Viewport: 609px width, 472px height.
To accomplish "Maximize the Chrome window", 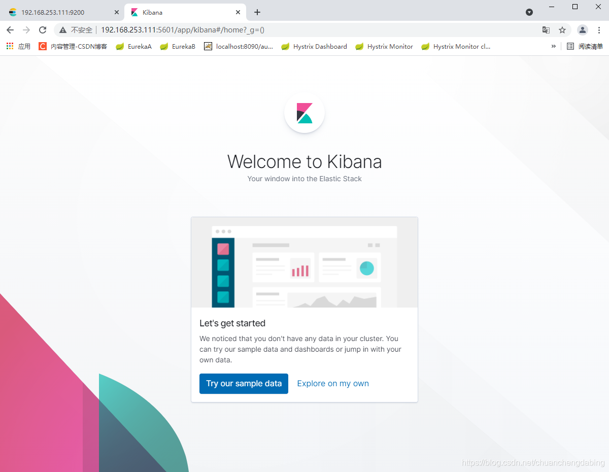I will coord(575,7).
